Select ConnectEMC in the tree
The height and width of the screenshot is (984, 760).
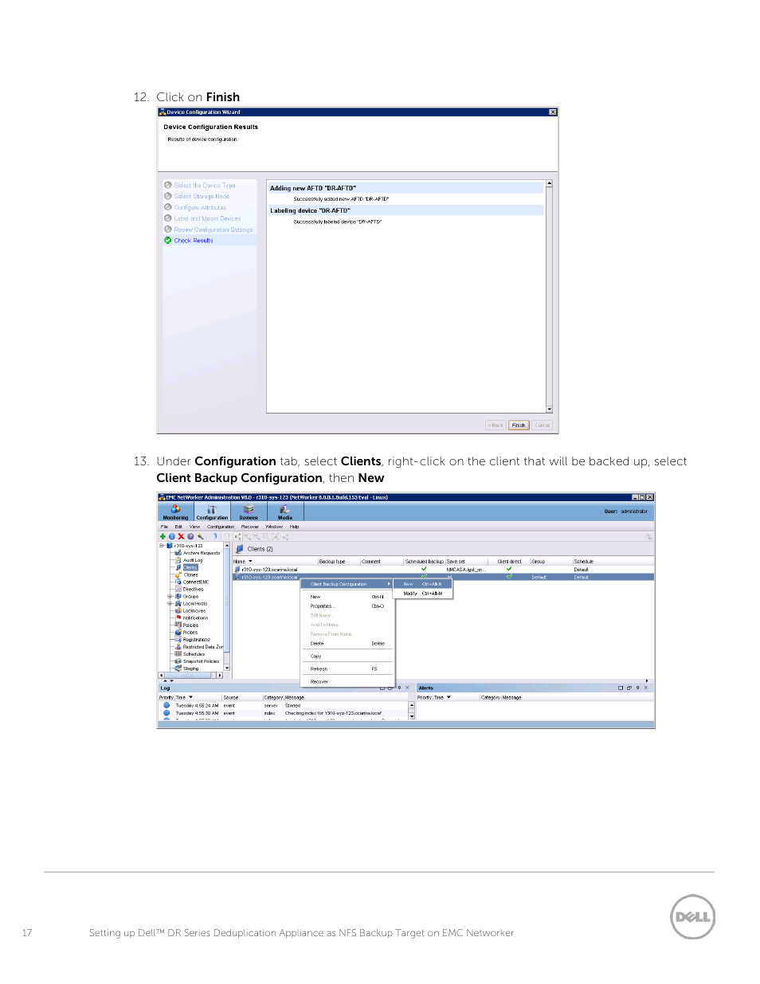(196, 582)
